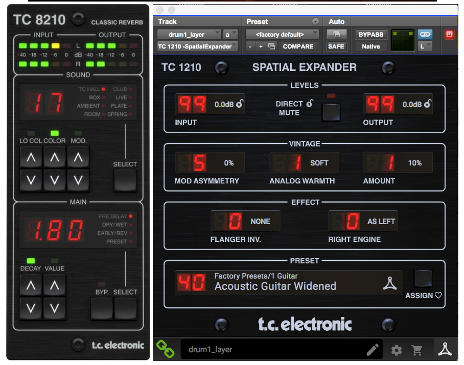
Task: Click the copy settings icon beside COMPARE
Action: point(272,46)
